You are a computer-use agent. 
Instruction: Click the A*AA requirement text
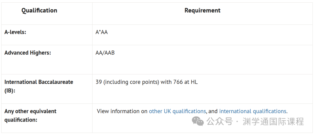click(x=101, y=32)
